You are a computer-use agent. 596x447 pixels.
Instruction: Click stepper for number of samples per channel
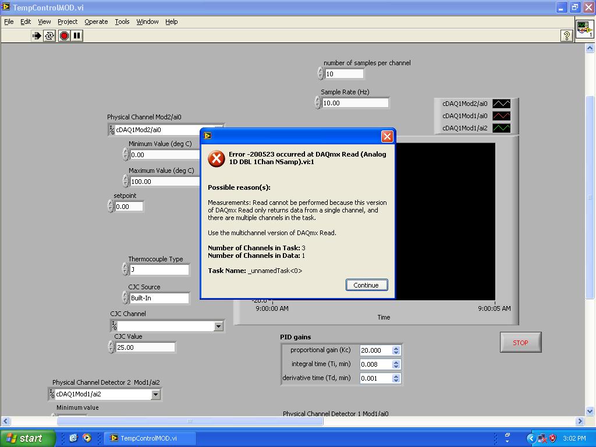click(321, 73)
